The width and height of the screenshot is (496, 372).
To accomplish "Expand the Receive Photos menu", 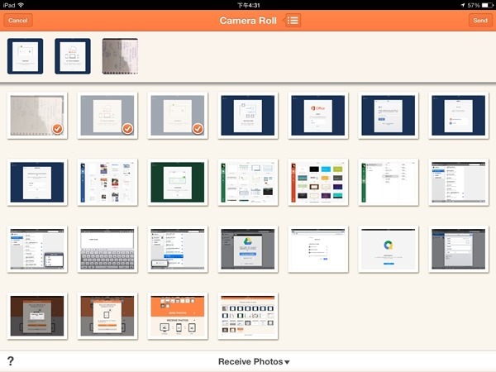I will (x=254, y=362).
